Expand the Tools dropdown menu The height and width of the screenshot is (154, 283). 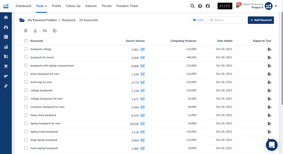pos(41,6)
